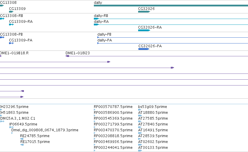Select the RE17015.5prime EST arrow

tap(22, 145)
